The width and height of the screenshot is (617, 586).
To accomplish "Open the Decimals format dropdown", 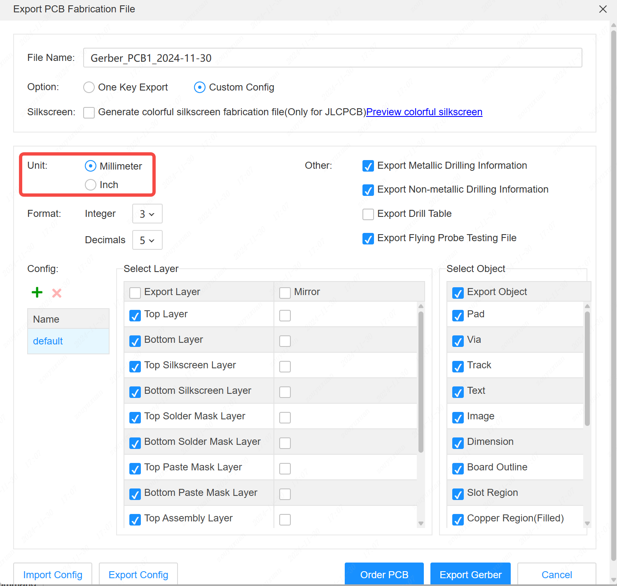I will 147,240.
